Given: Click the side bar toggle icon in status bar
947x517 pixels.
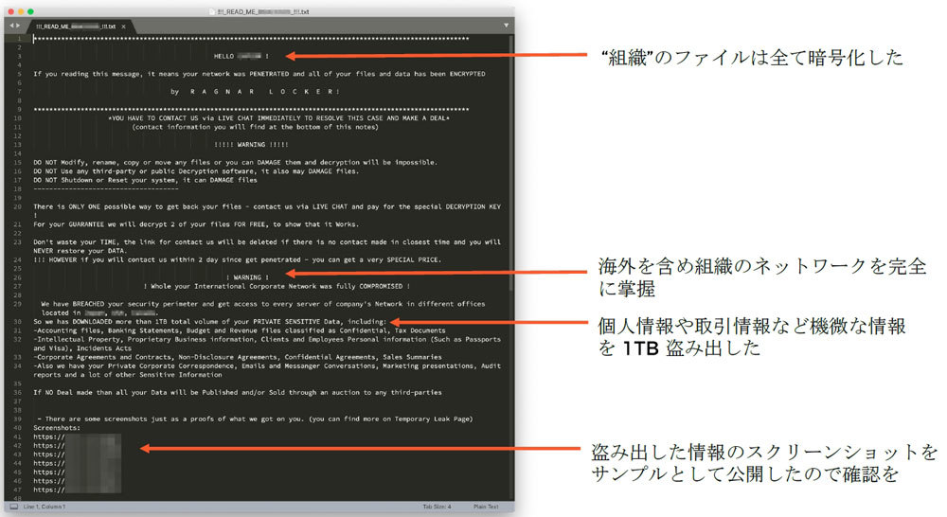Looking at the screenshot, I should pyautogui.click(x=13, y=507).
